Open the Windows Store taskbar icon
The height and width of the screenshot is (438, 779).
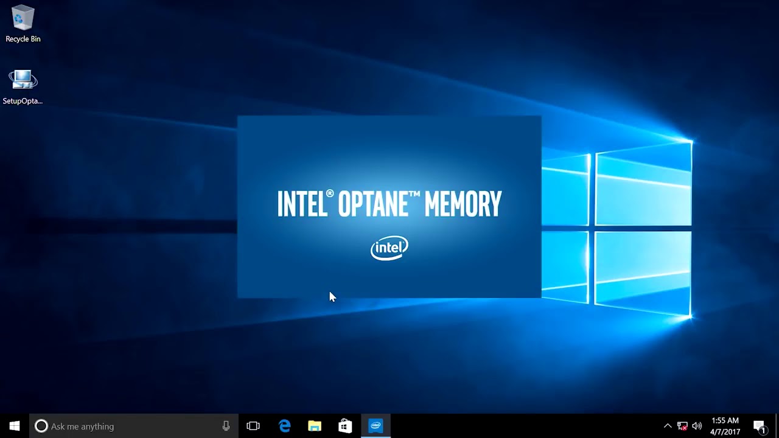pos(345,426)
